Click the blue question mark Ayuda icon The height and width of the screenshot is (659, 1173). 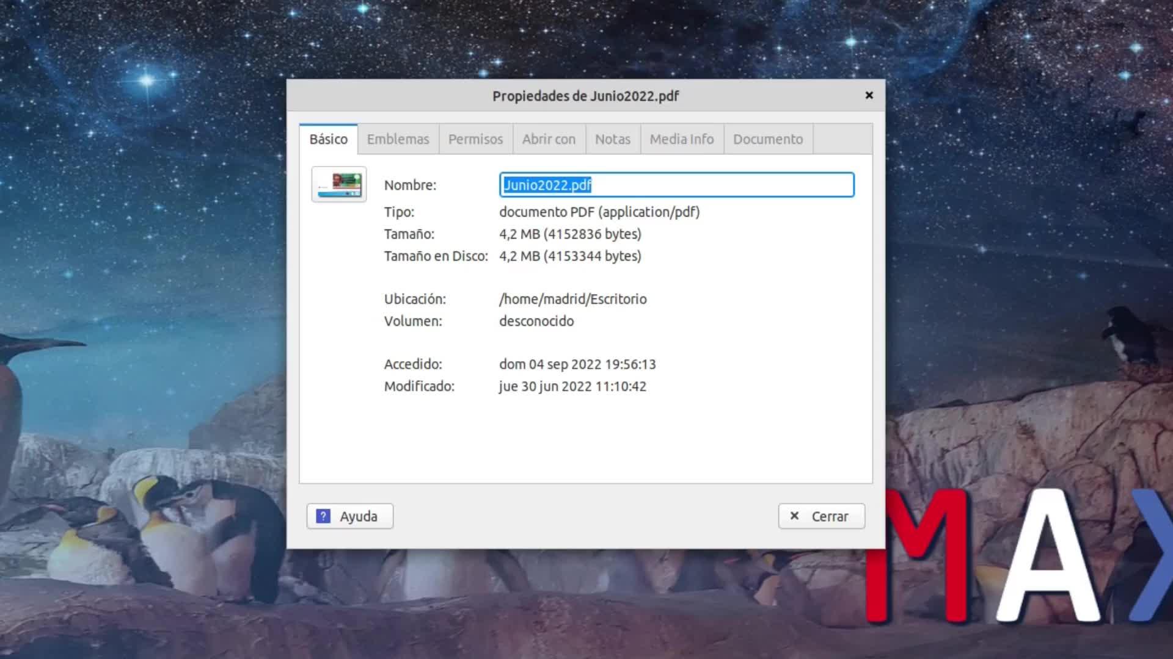pyautogui.click(x=323, y=516)
